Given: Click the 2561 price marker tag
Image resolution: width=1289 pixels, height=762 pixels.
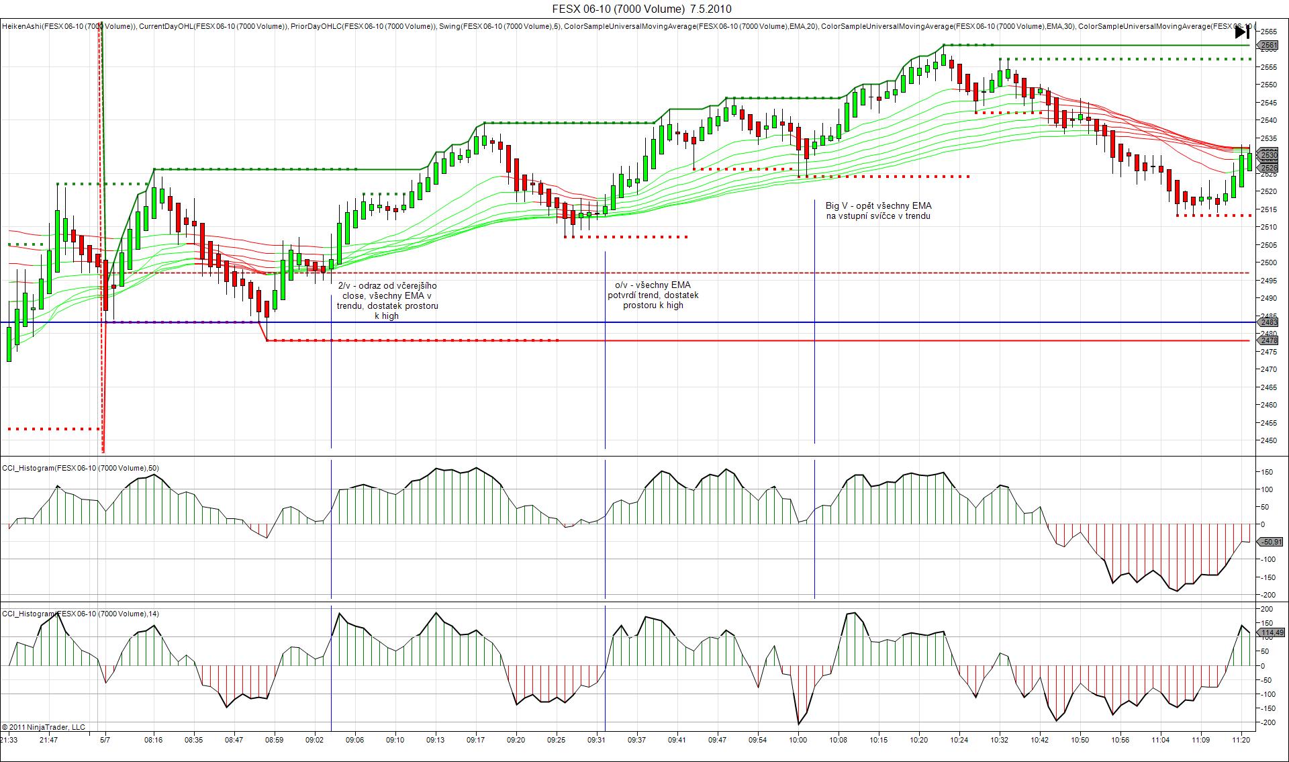Looking at the screenshot, I should tap(1269, 46).
